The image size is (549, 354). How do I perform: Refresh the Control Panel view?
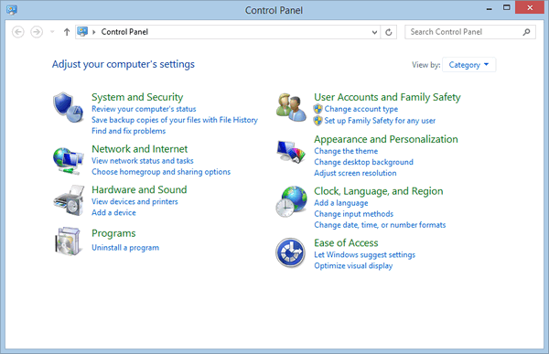[x=389, y=32]
